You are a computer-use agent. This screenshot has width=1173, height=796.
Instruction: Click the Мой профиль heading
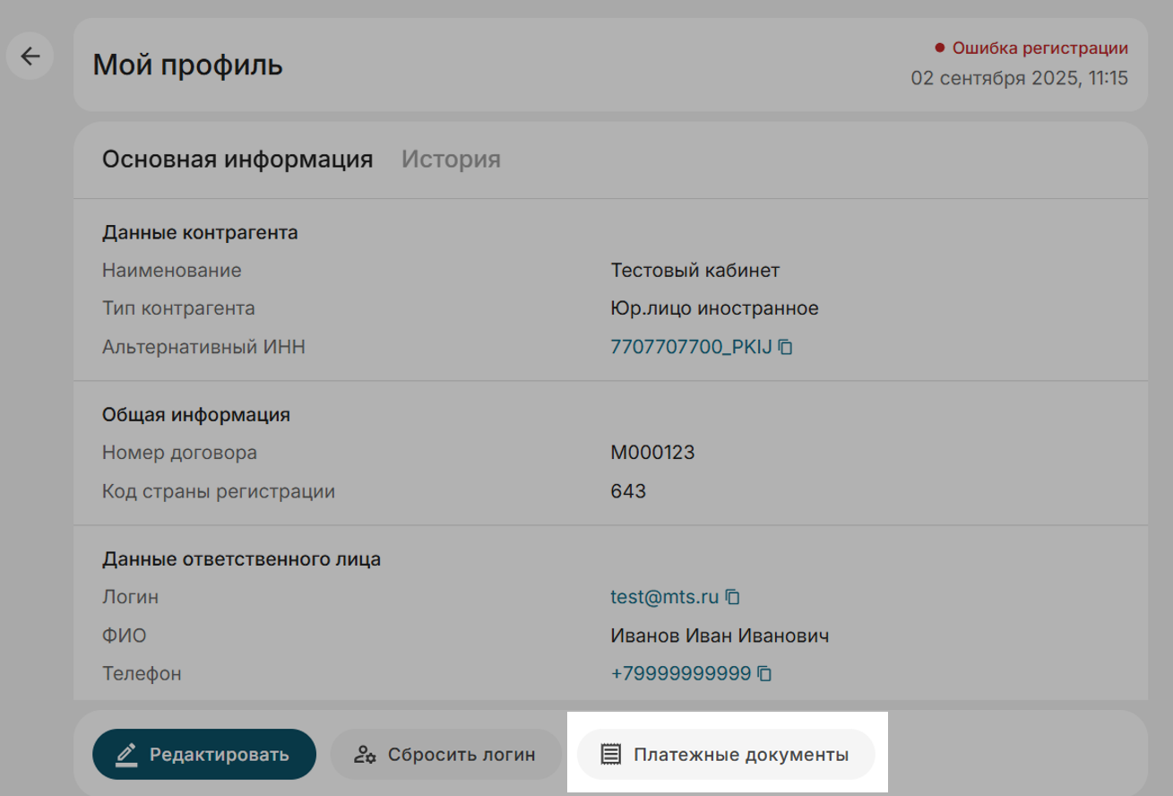(x=188, y=65)
